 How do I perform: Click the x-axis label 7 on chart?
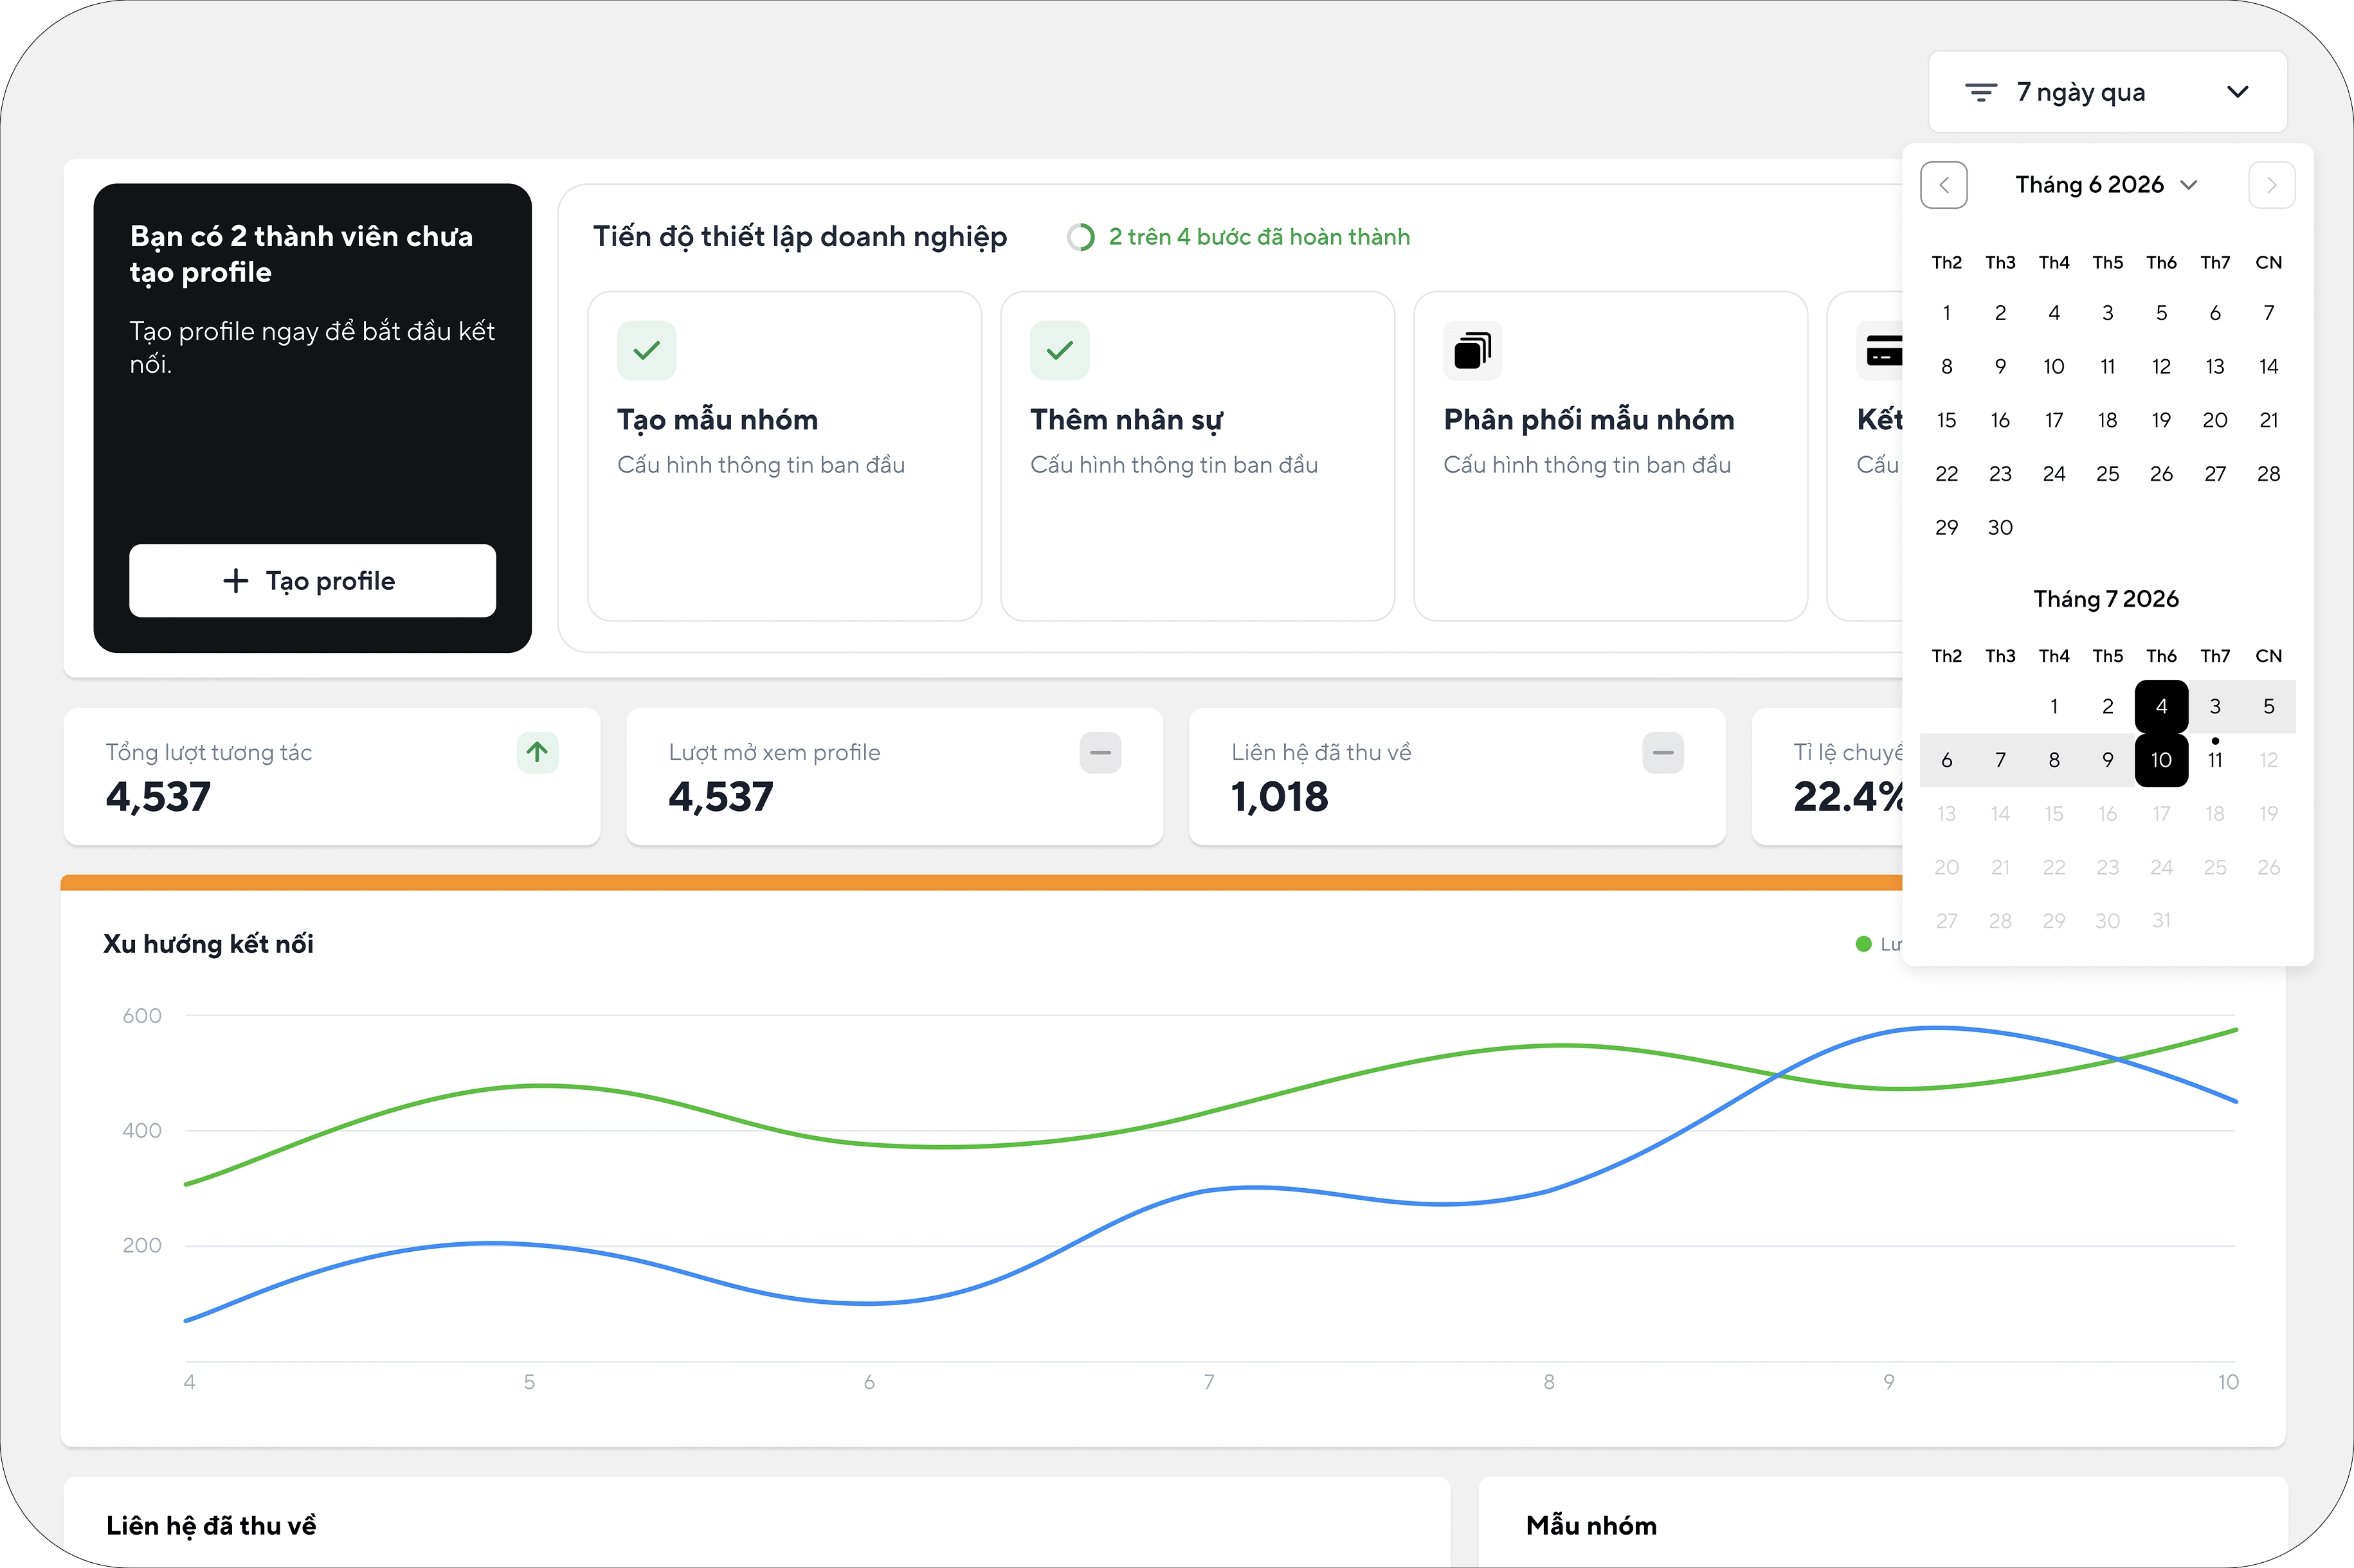point(1209,1382)
